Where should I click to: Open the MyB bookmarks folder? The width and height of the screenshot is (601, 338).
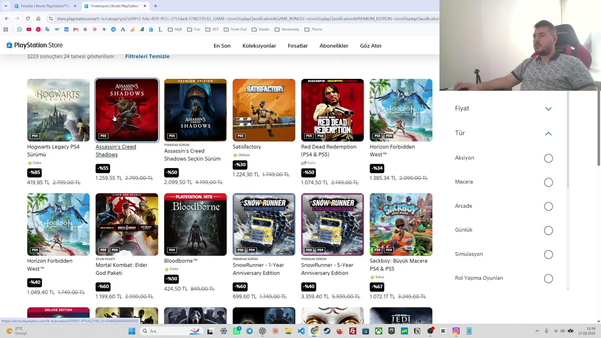[x=175, y=29]
